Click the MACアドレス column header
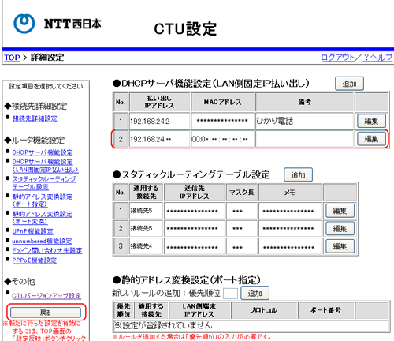The width and height of the screenshot is (394, 341). click(222, 102)
